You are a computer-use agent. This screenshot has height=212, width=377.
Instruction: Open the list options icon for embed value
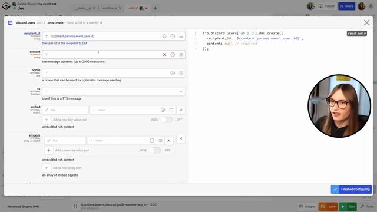[171, 110]
